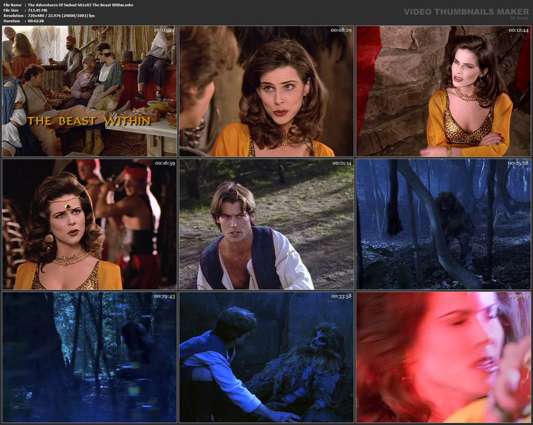Open the thumbnail stamped 00:38:13

pos(443,357)
